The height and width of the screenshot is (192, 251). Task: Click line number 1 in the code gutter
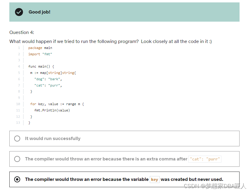pos(19,48)
